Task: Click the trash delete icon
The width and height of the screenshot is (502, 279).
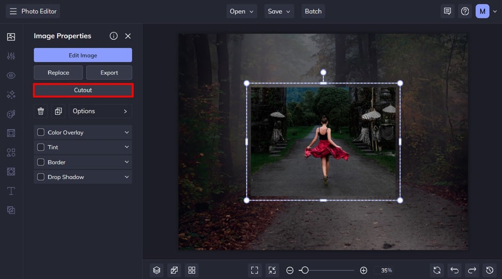Action: coord(41,111)
